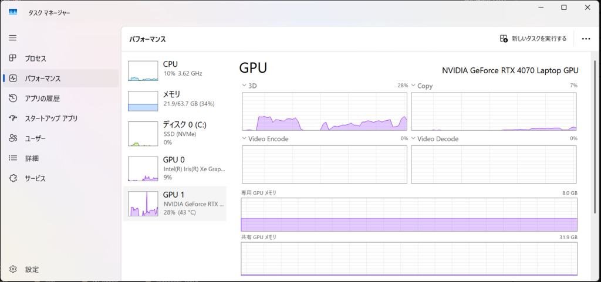Select the Startup apps (スタートアップ アプリ) icon

tap(13, 118)
